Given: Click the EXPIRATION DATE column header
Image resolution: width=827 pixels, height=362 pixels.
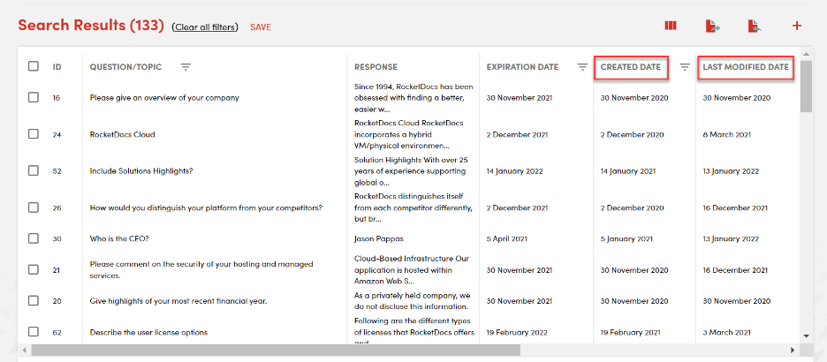Looking at the screenshot, I should click(x=522, y=67).
